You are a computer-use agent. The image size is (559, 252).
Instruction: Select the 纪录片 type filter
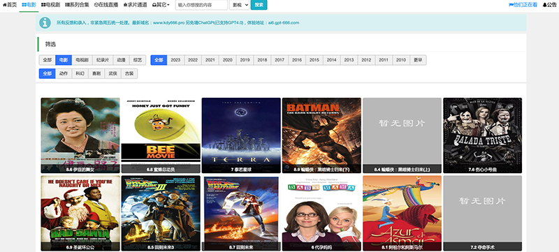pos(103,60)
